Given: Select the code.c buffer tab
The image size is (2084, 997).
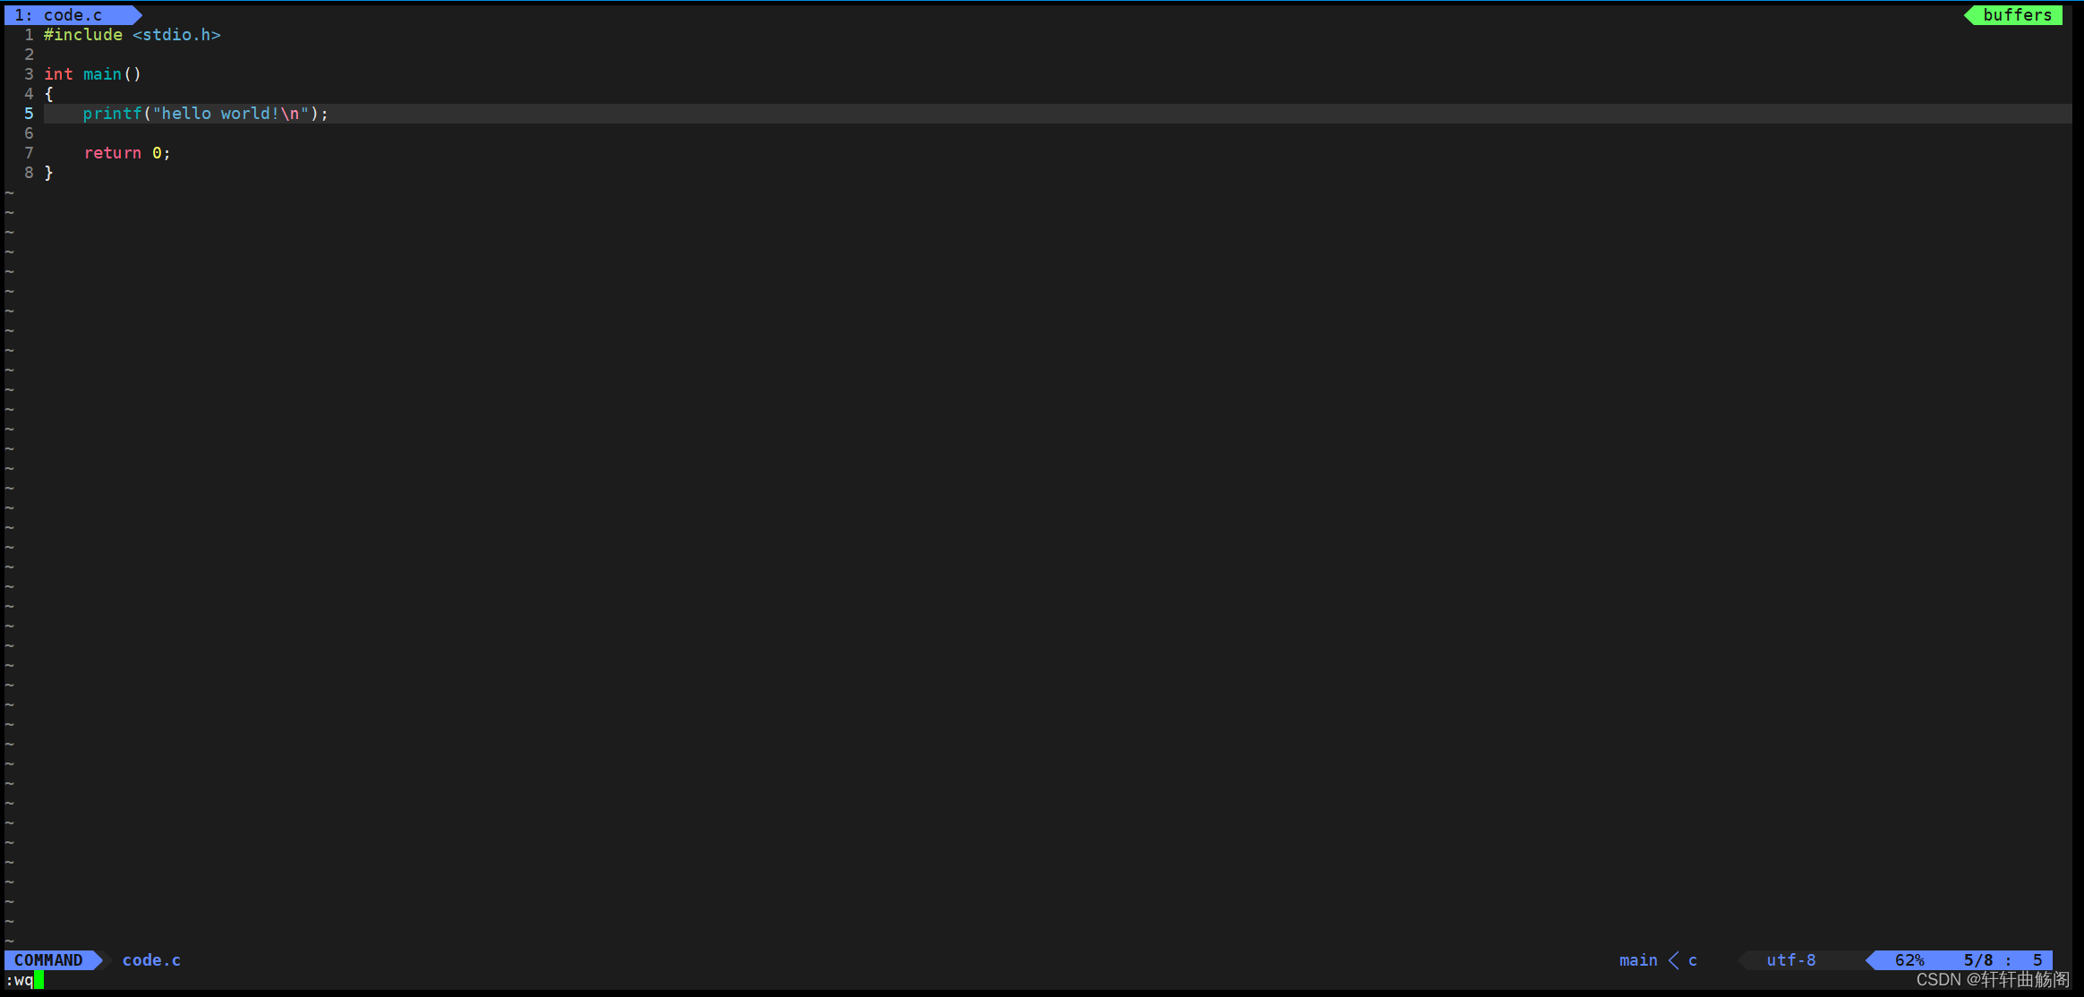Looking at the screenshot, I should [x=72, y=15].
